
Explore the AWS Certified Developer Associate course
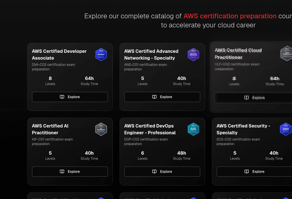coord(70,97)
